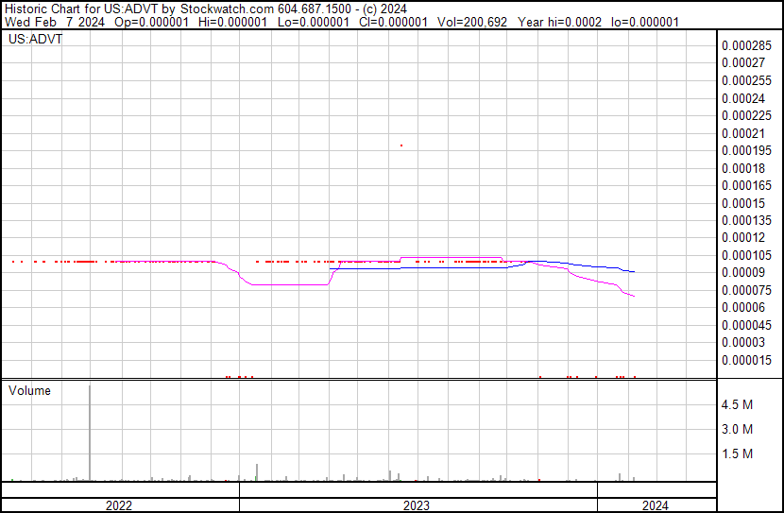Click the 0.00015 price axis label
Viewport: 784px width, 513px height.
(743, 203)
